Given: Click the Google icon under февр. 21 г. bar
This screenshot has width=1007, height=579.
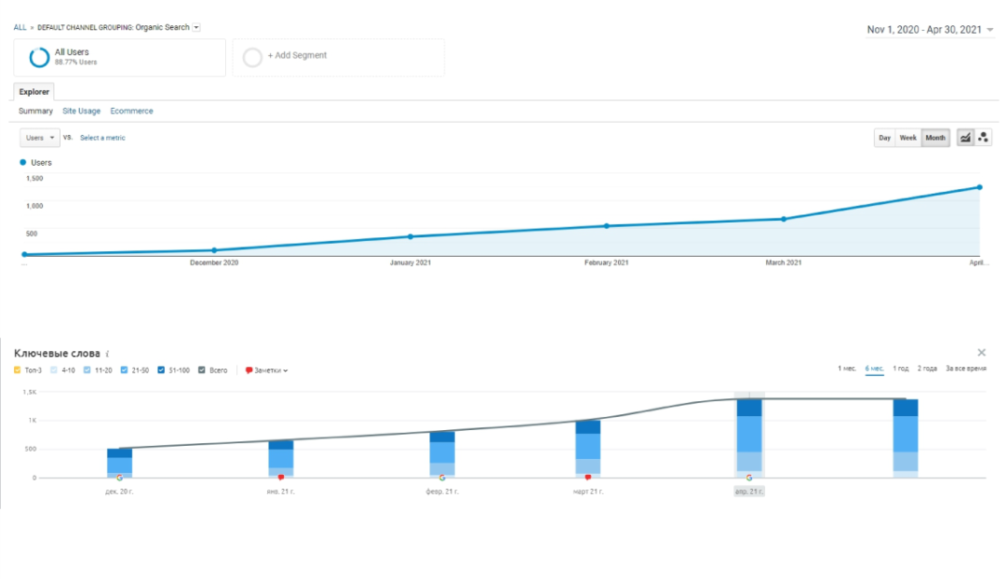Looking at the screenshot, I should [x=442, y=478].
